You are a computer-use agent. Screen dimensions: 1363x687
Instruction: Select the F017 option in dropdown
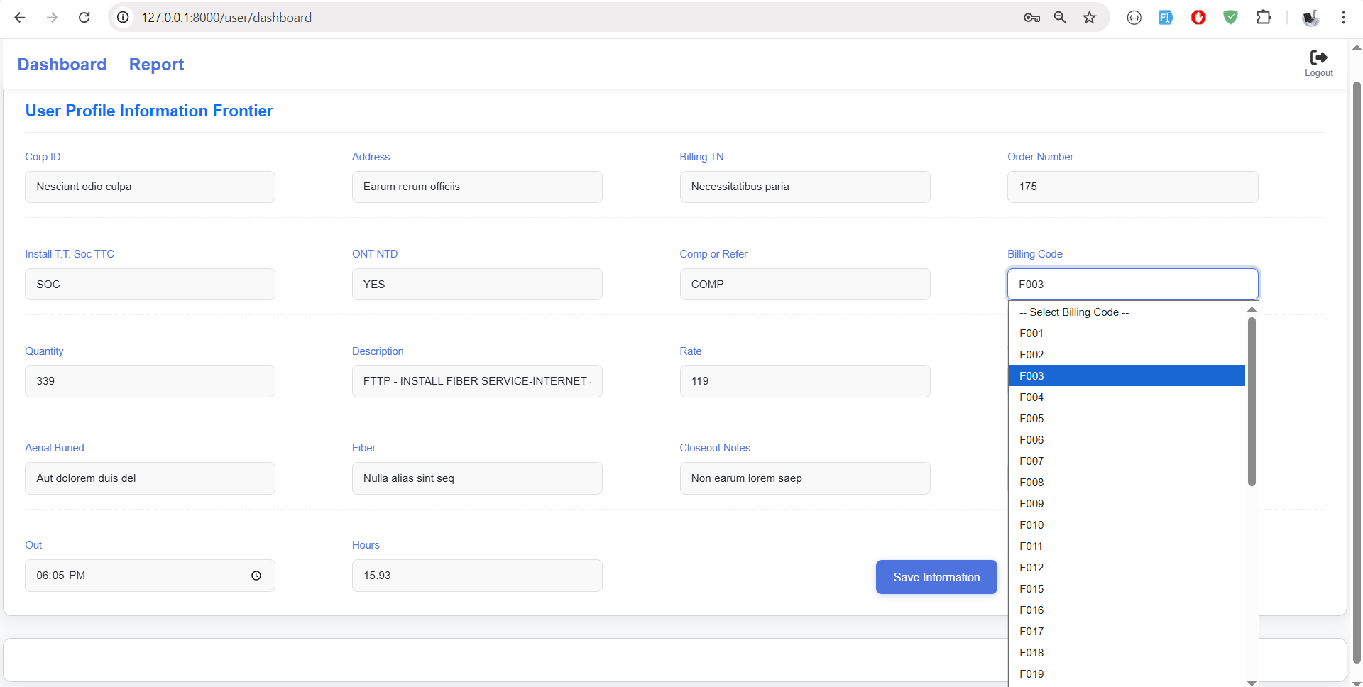click(x=1031, y=632)
